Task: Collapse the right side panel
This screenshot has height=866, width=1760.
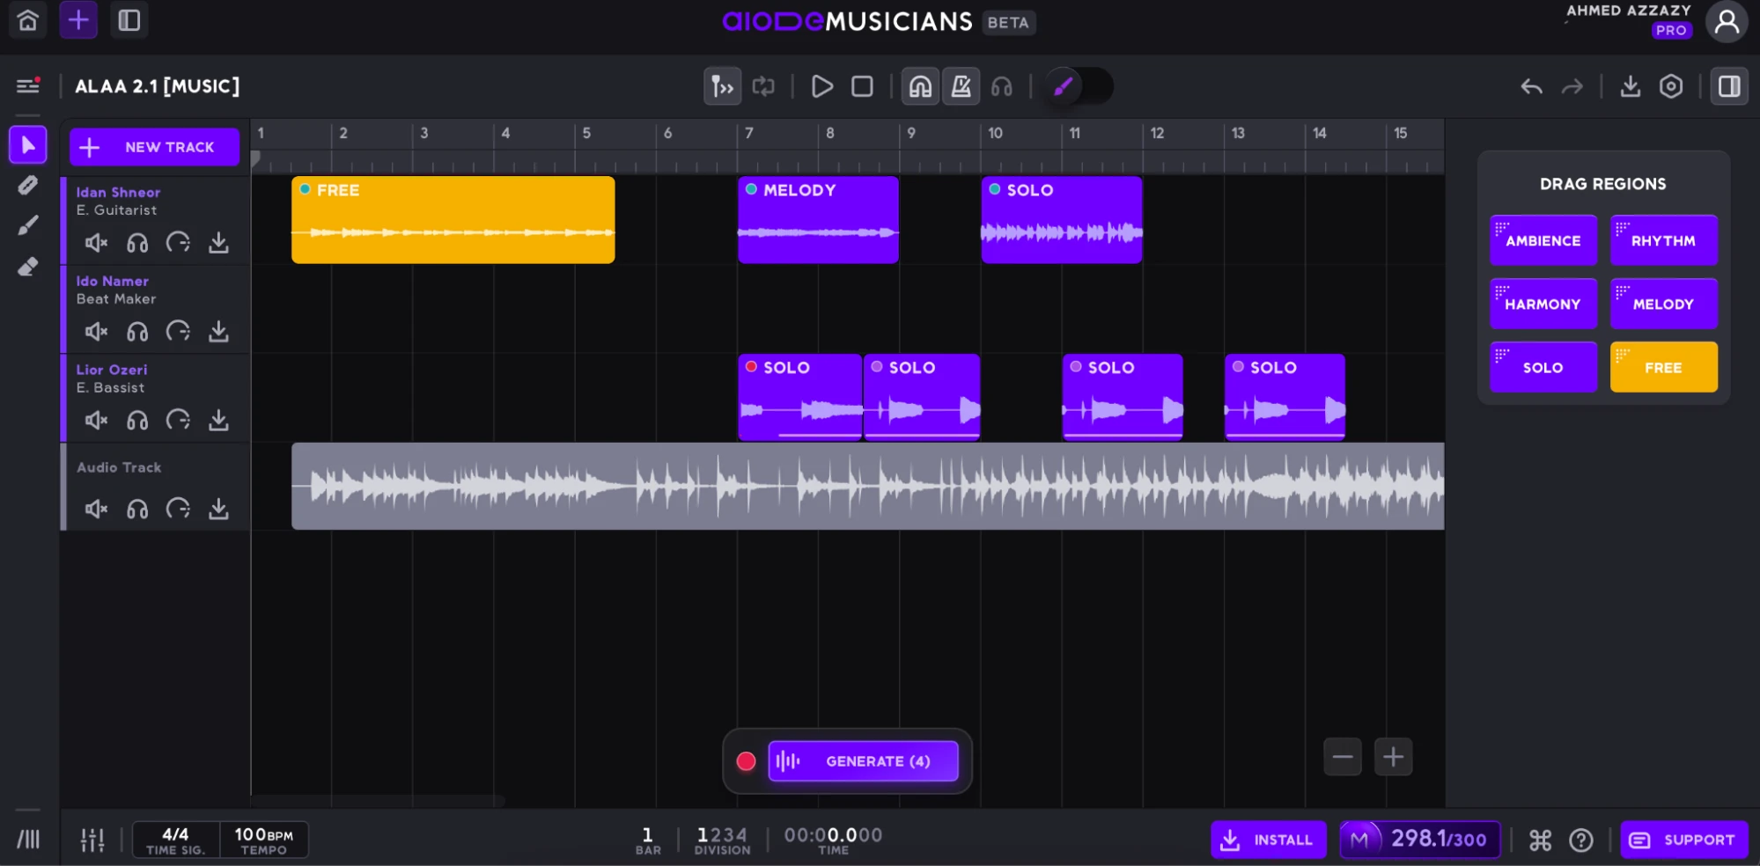Action: (x=1729, y=86)
